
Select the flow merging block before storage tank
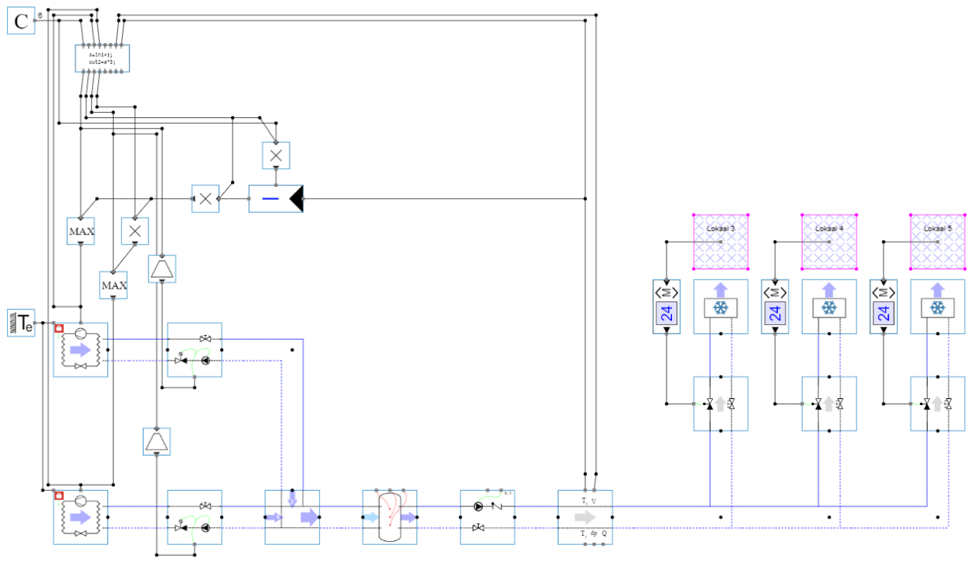[x=292, y=517]
